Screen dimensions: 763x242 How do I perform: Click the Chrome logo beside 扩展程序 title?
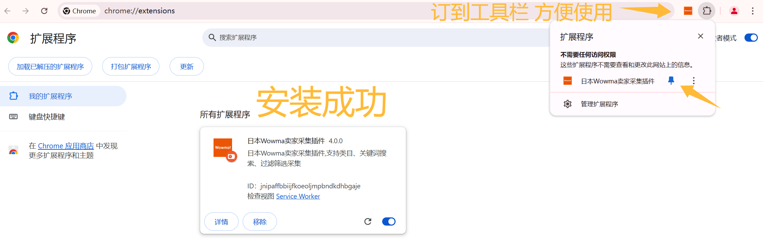point(13,38)
